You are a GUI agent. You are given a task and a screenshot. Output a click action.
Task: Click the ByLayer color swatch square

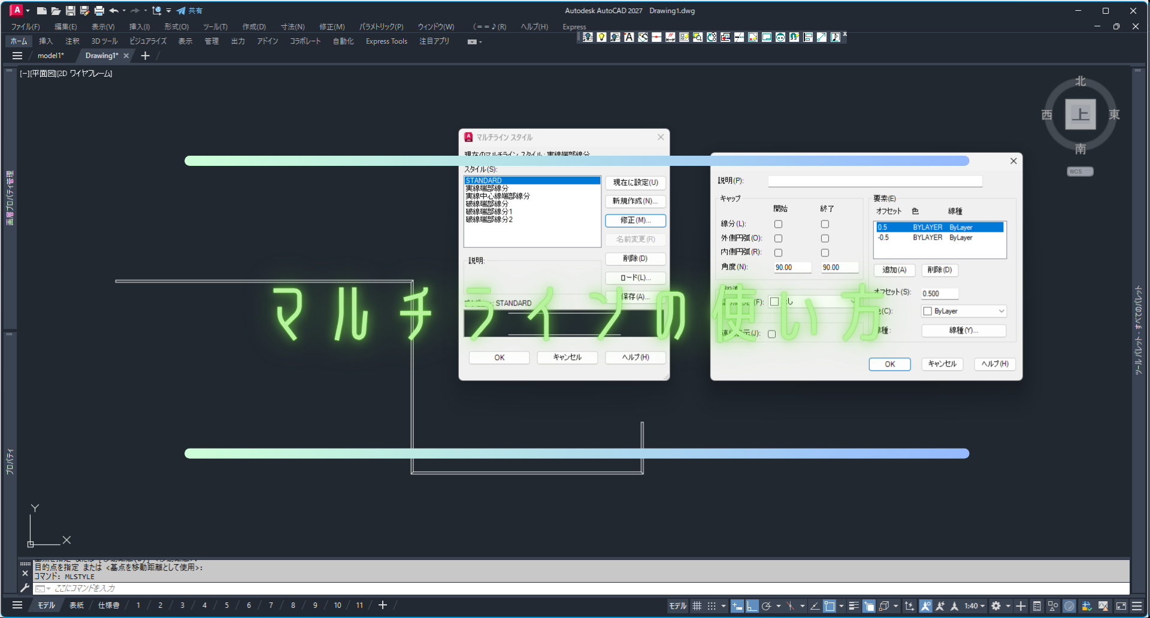927,311
